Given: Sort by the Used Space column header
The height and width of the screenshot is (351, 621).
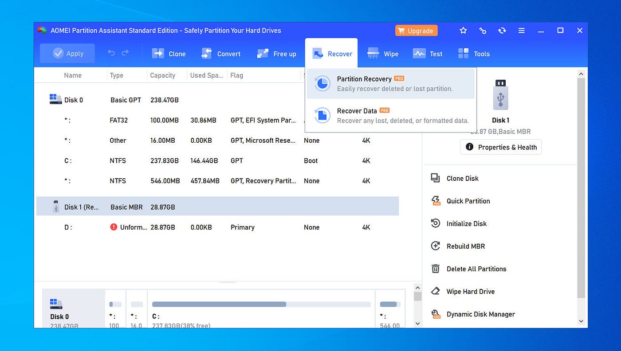Looking at the screenshot, I should click(207, 75).
